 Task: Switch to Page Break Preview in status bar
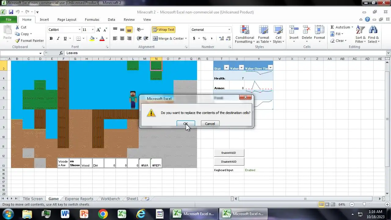point(333,204)
